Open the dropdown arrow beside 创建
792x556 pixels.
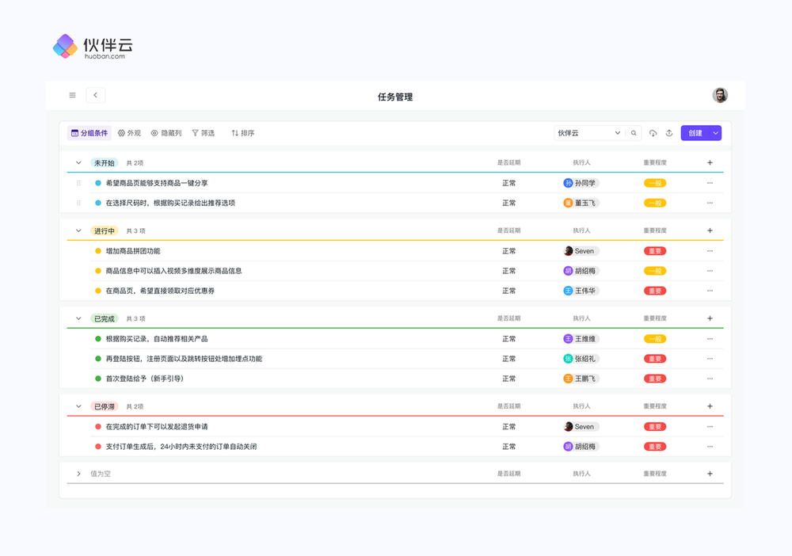click(x=716, y=133)
